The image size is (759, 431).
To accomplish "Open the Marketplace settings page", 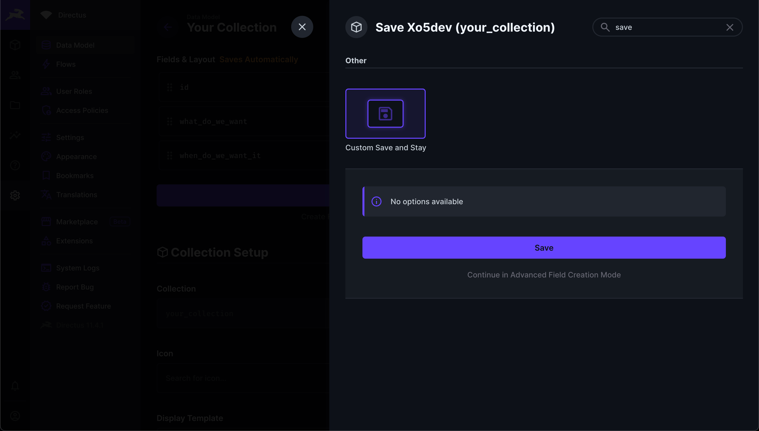I will (77, 222).
